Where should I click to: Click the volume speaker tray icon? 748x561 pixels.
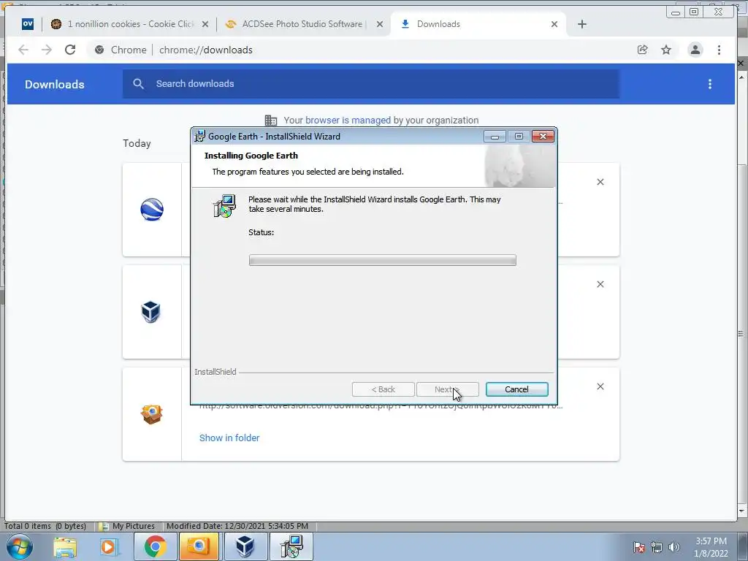[674, 547]
